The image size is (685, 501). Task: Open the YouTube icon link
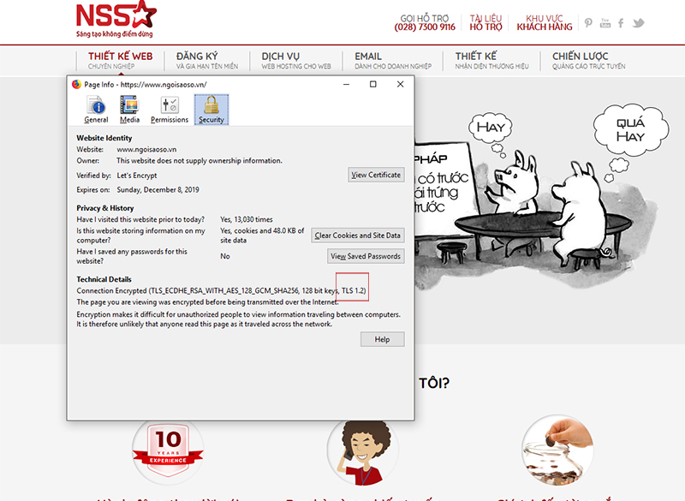coord(605,22)
